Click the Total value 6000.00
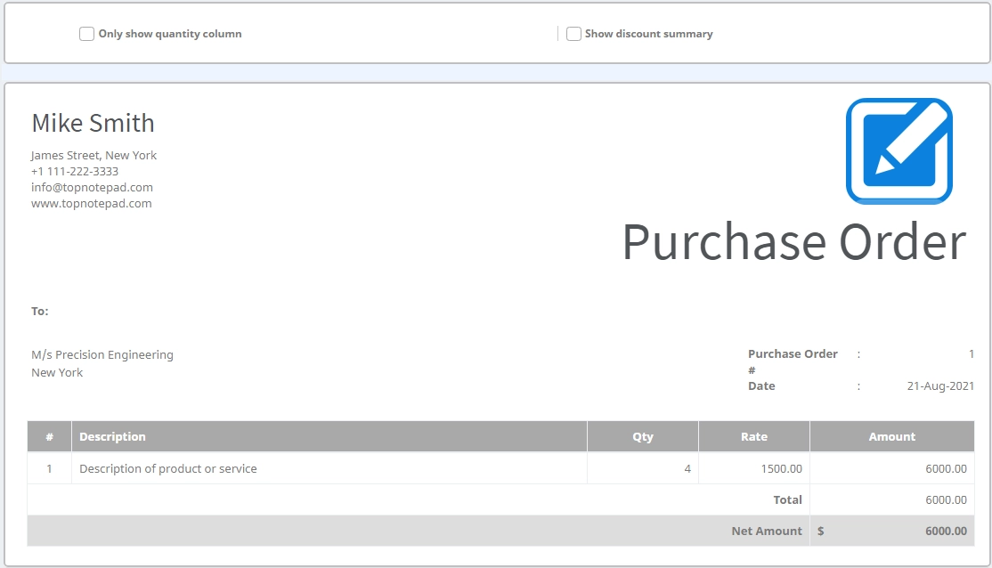992x568 pixels. [x=946, y=499]
